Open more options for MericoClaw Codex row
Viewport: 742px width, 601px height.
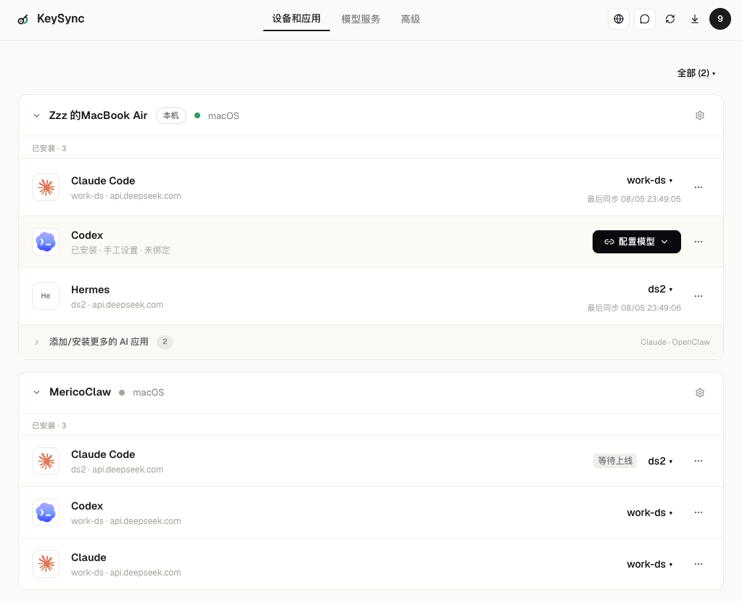click(x=698, y=512)
